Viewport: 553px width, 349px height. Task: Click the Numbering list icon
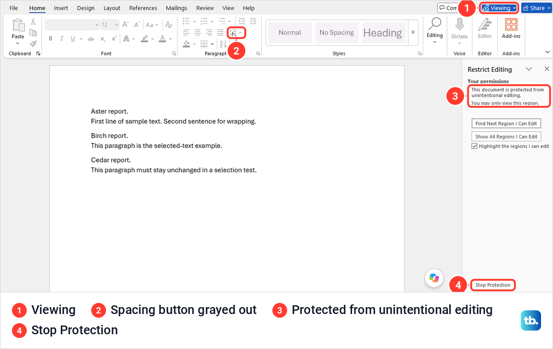204,21
